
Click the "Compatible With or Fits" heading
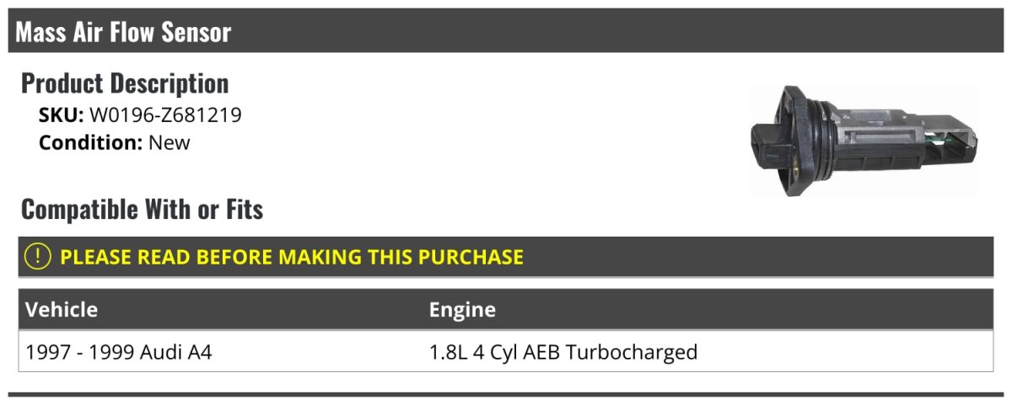click(x=142, y=209)
